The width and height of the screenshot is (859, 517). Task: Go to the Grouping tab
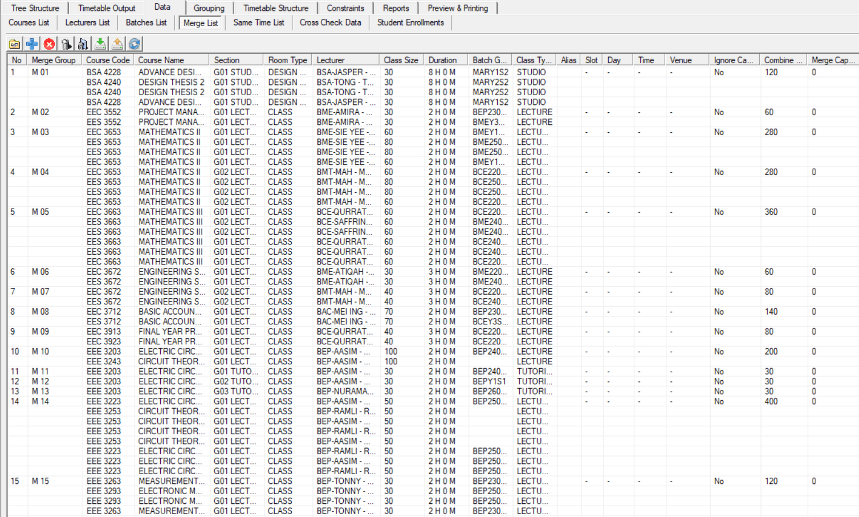[209, 8]
